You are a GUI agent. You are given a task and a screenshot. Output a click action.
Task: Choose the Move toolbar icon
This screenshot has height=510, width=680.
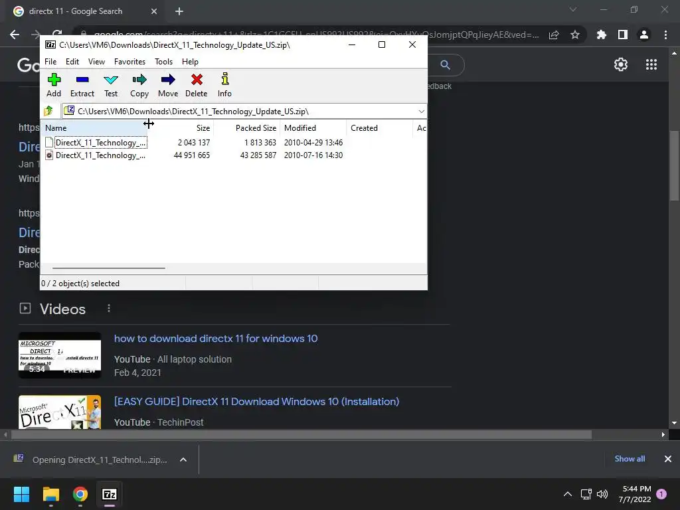point(168,86)
